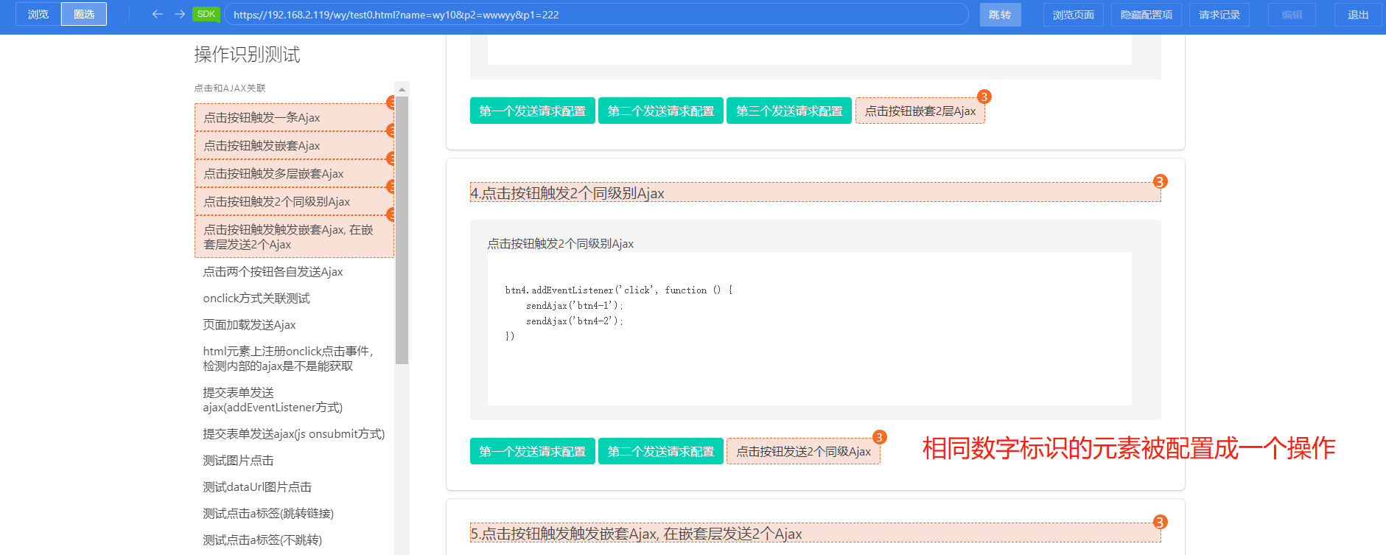Click 点击按钮嵌套2层Ajax button
Screen dimensions: 1386x555
pos(920,111)
